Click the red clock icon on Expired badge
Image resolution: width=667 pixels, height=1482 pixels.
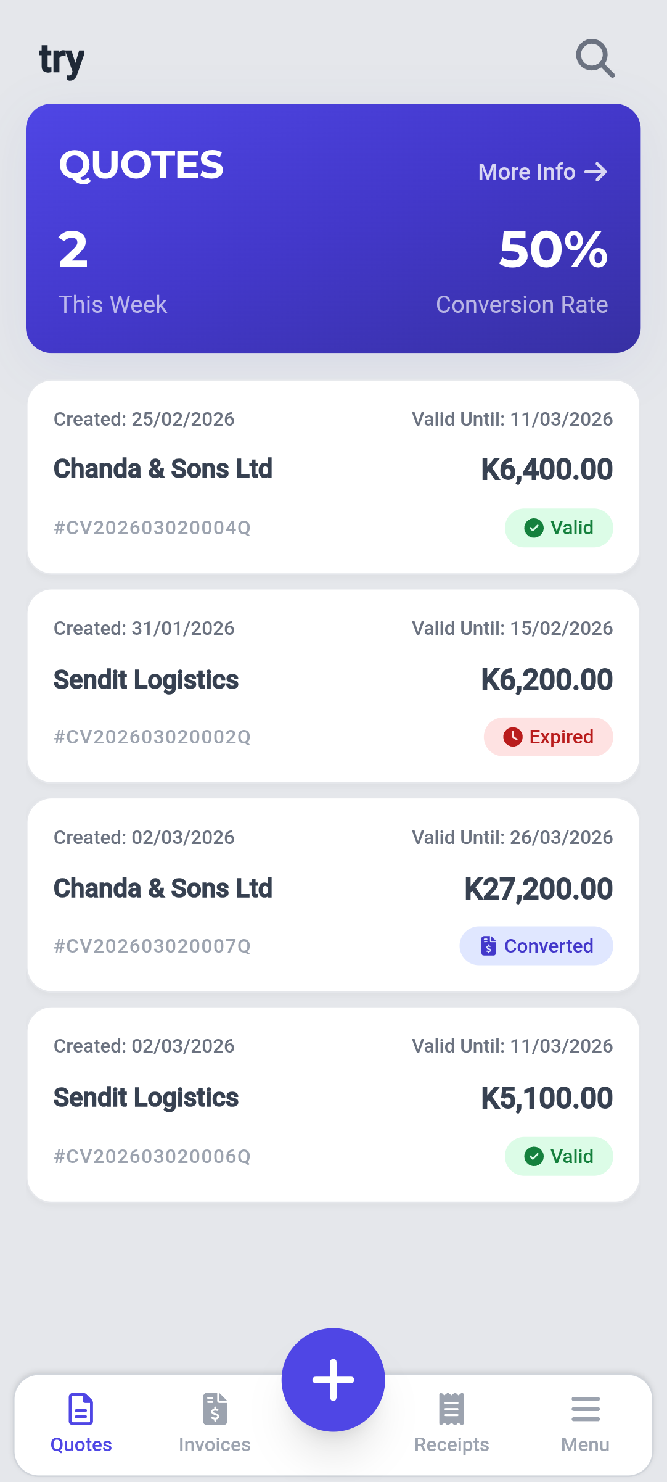click(513, 737)
